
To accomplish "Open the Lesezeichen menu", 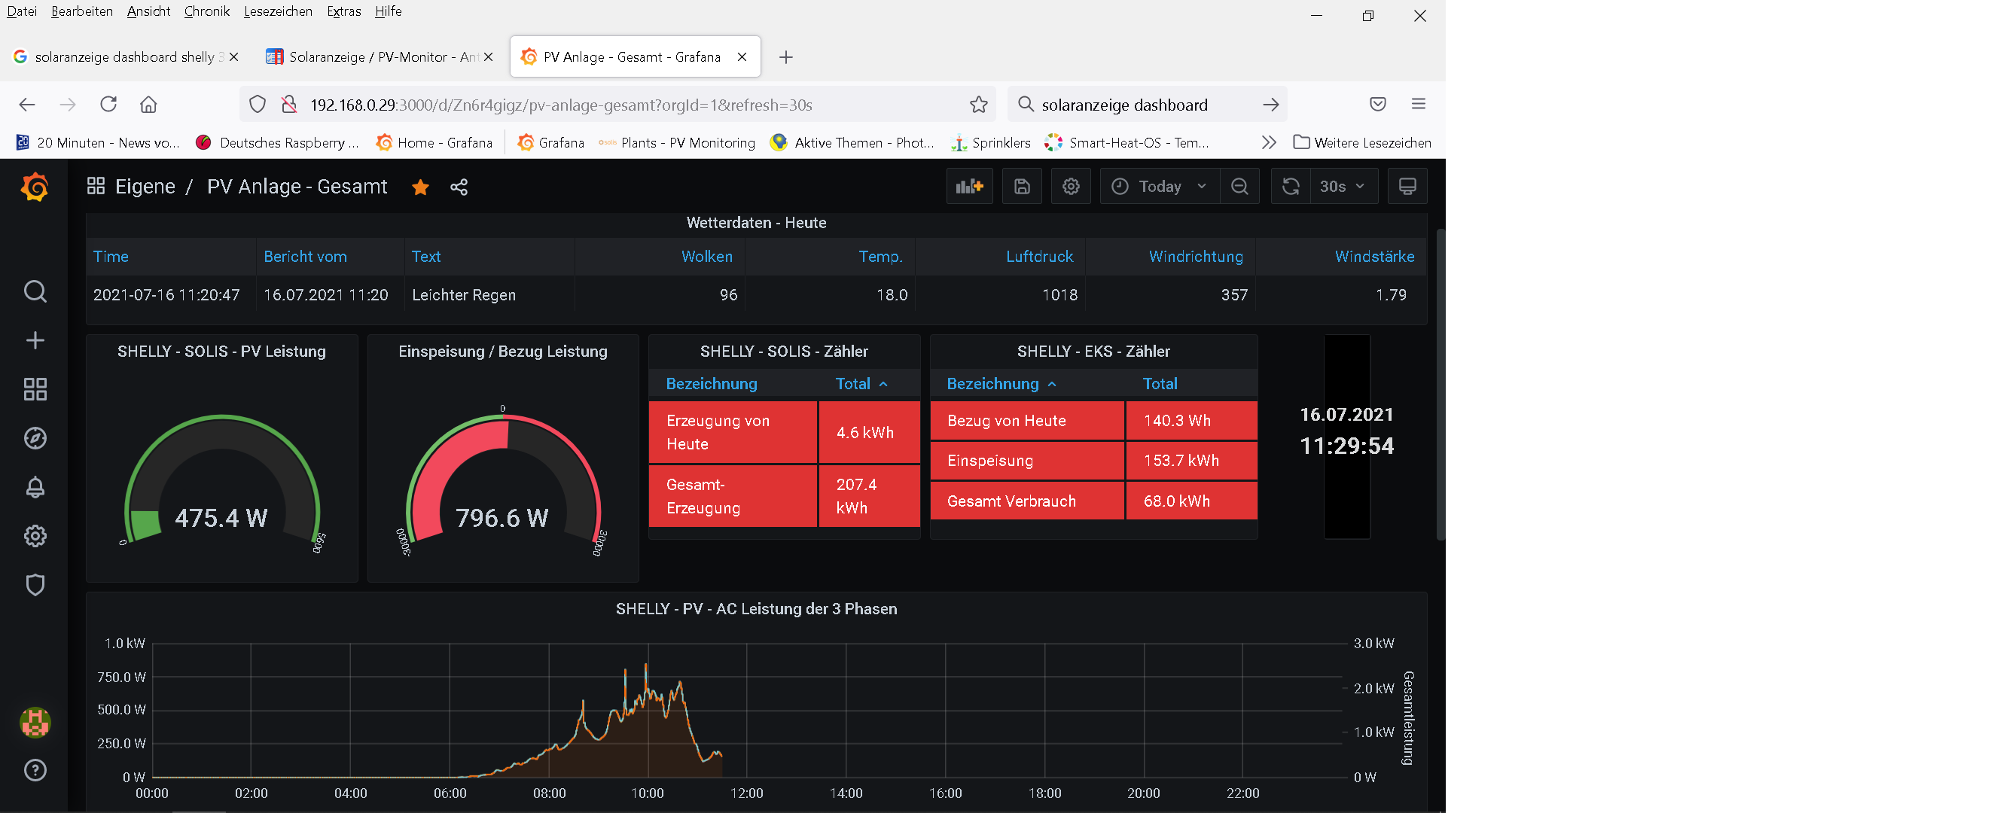I will tap(277, 11).
